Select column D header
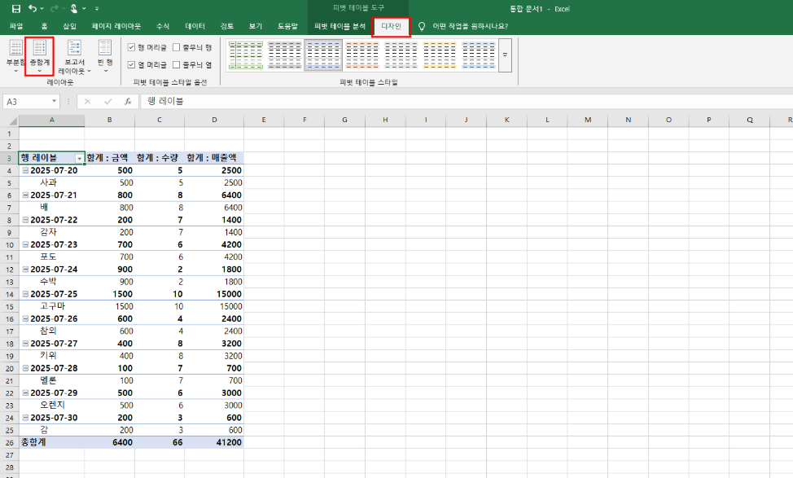 [214, 121]
